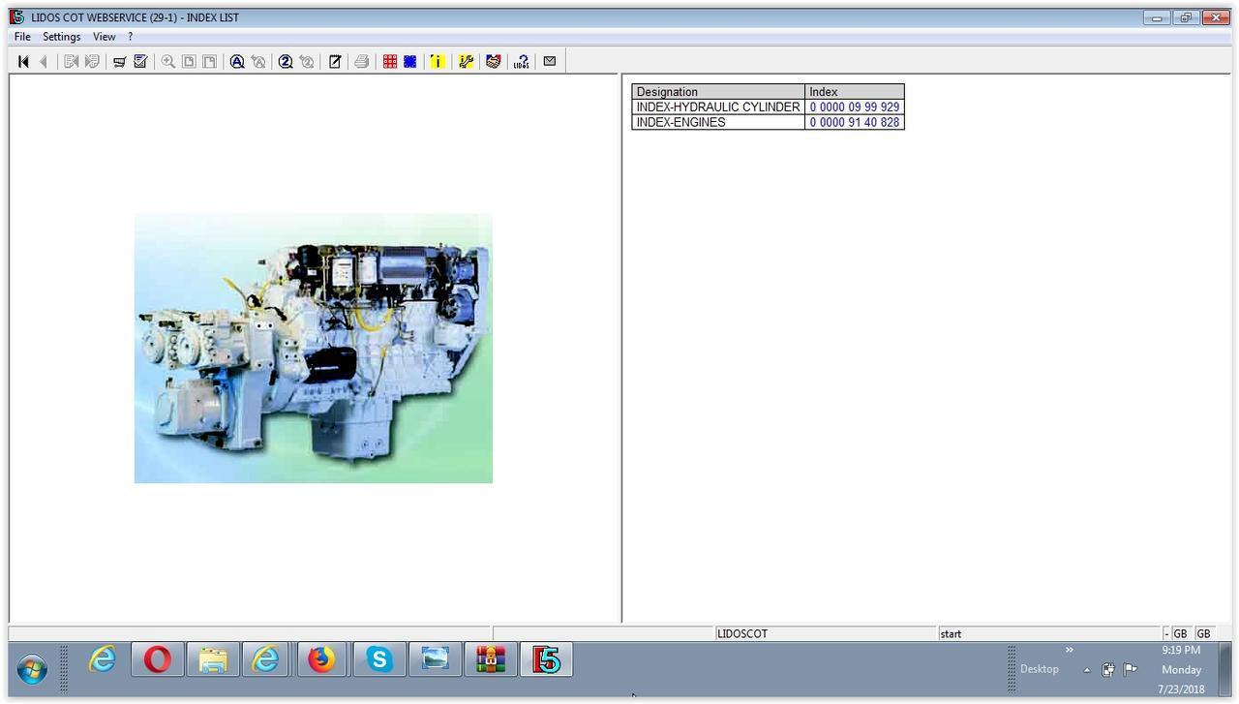Click the red grid toolbar icon

point(389,61)
